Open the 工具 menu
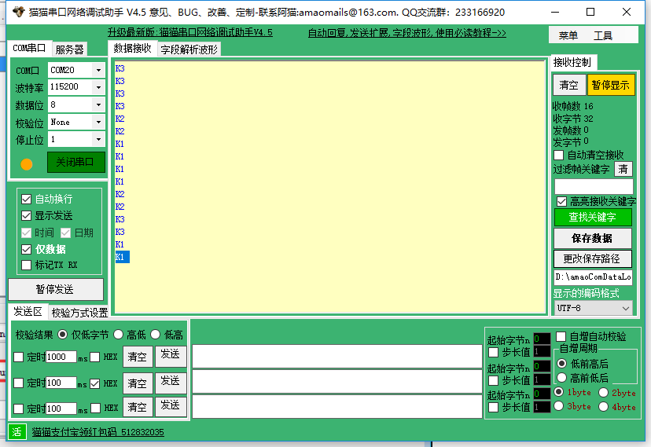 click(603, 35)
